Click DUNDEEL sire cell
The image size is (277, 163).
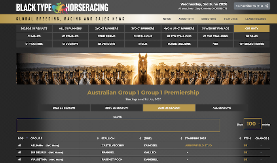point(151,146)
